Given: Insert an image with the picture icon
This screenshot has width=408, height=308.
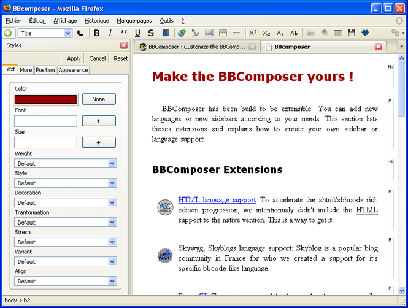Looking at the screenshot, I should [x=209, y=33].
